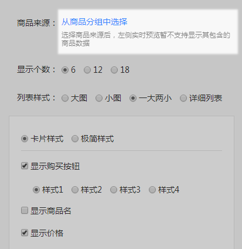Pick buy button 样式1
The height and width of the screenshot is (249, 242).
(x=36, y=190)
